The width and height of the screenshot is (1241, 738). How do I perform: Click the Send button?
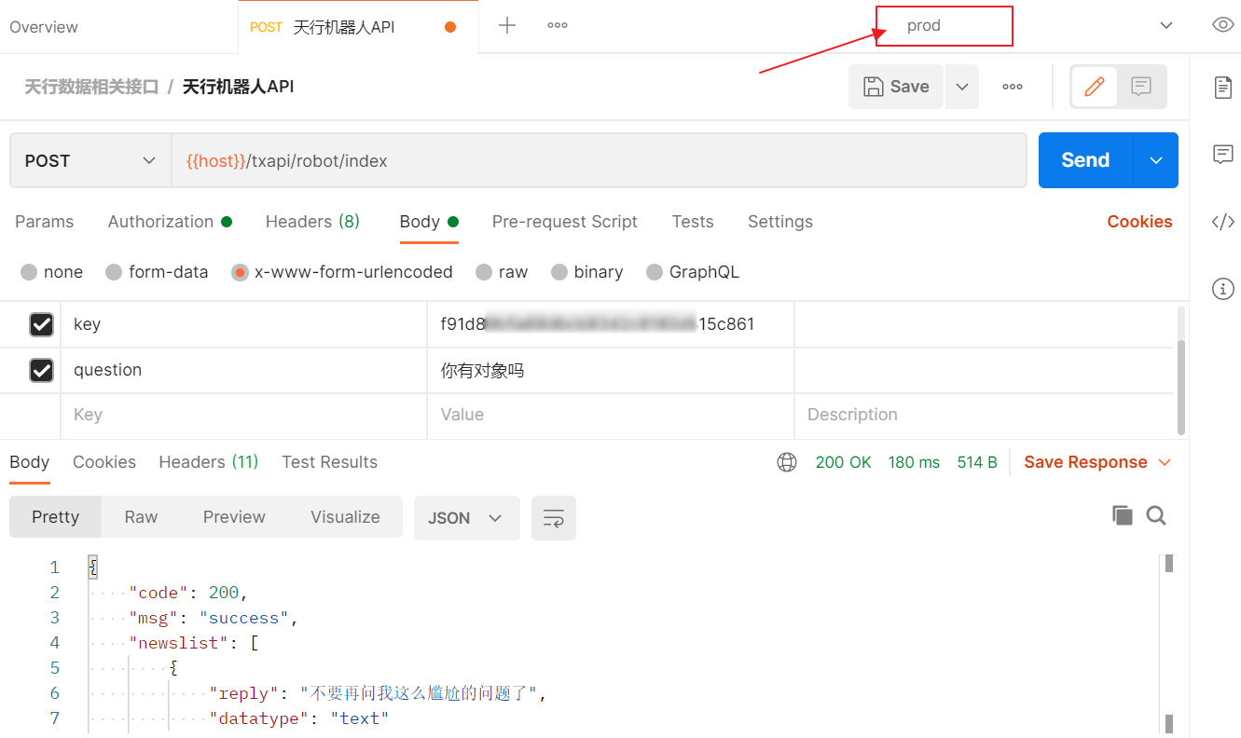pos(1085,160)
